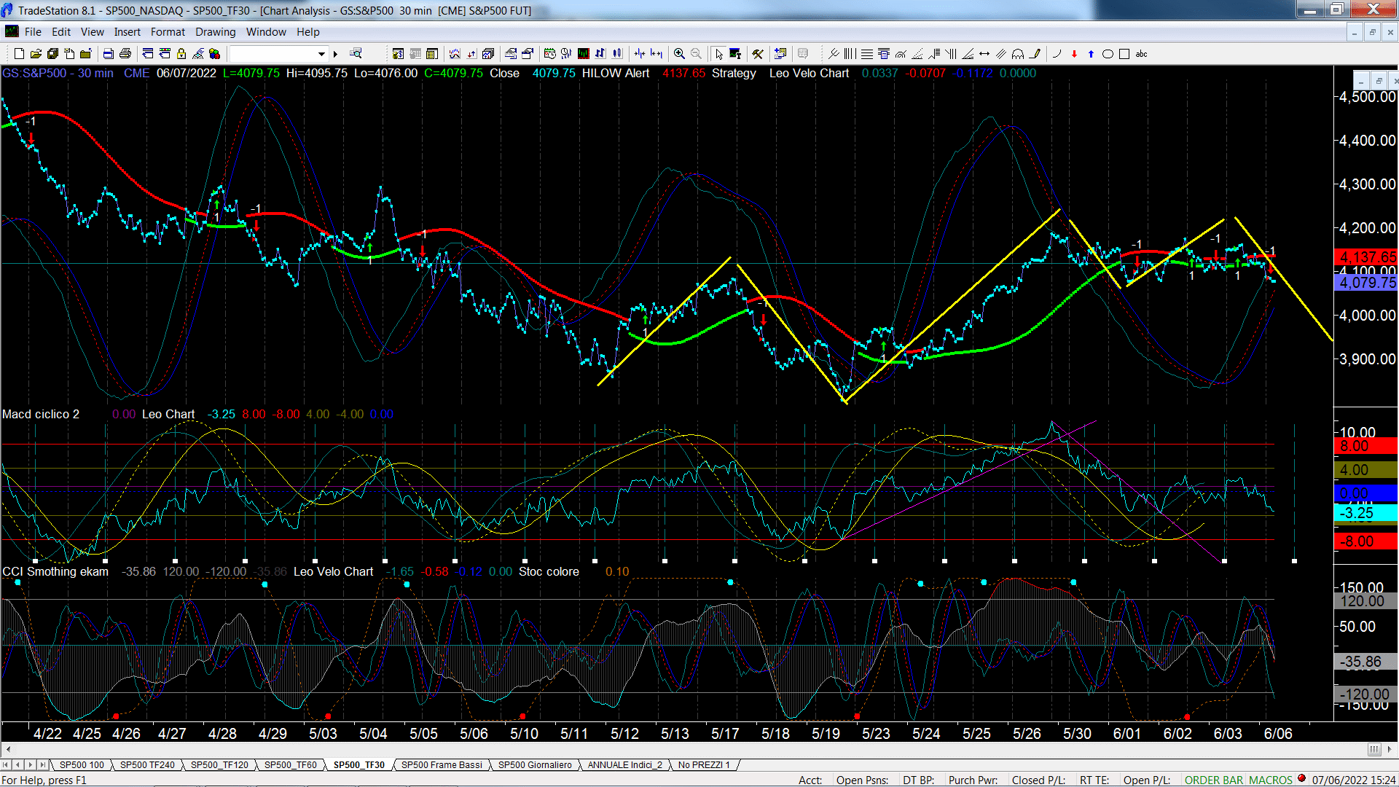The height and width of the screenshot is (787, 1399).
Task: Select the abc text drawing tool
Action: tap(1141, 54)
